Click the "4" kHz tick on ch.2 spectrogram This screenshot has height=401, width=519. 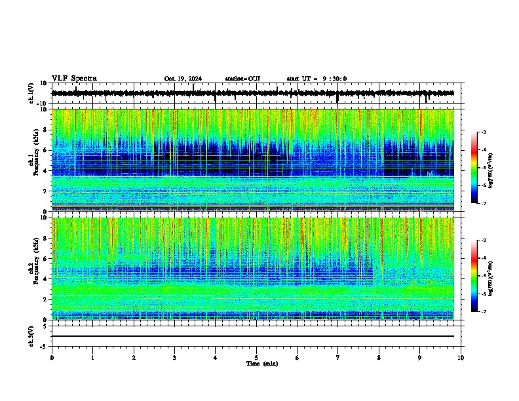point(45,279)
